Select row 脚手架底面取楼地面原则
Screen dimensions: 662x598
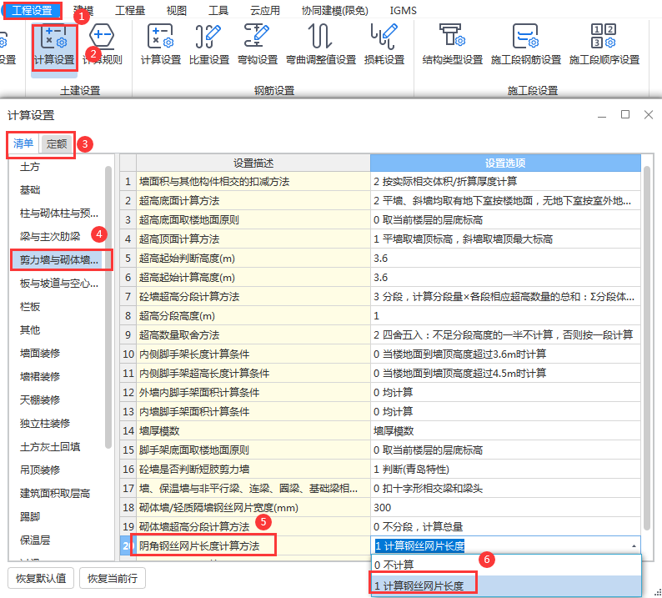[x=253, y=450]
